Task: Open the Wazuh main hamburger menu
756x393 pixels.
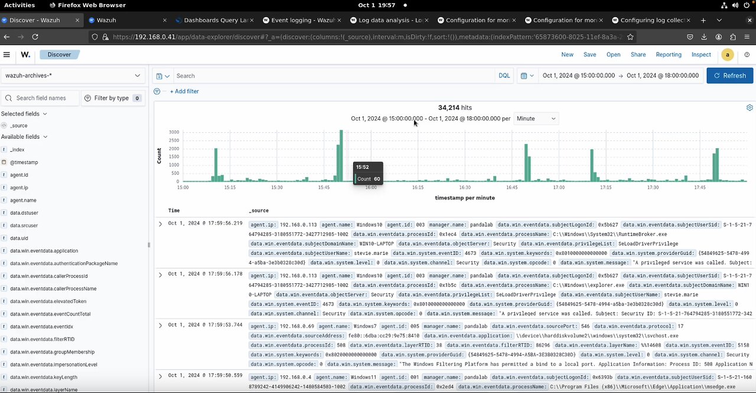Action: 6,54
